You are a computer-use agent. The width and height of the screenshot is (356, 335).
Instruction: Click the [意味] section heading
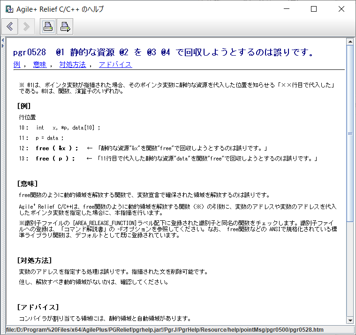pos(28,183)
